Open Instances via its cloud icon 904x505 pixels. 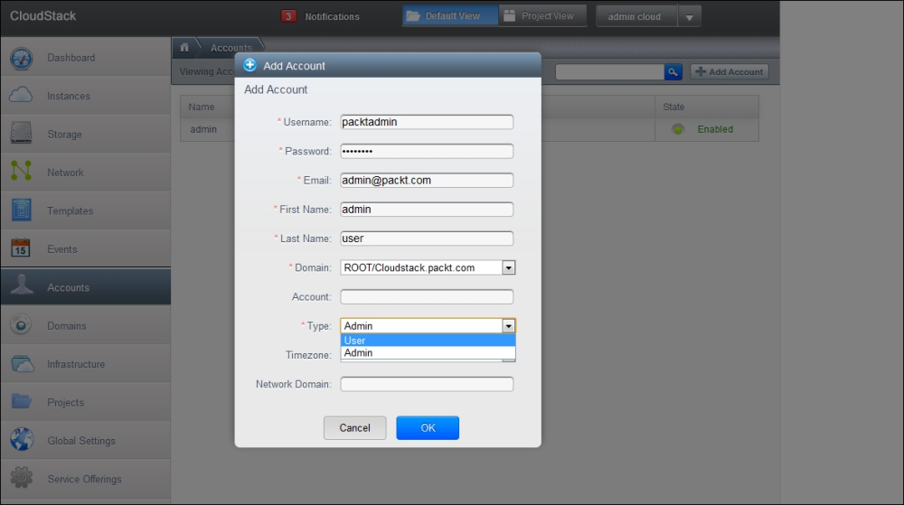[x=22, y=96]
